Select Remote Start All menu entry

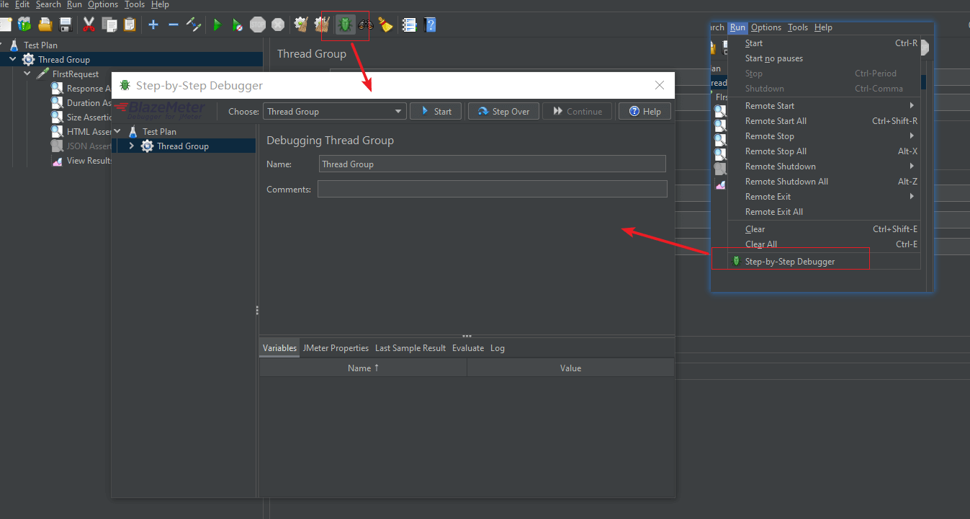pos(776,121)
